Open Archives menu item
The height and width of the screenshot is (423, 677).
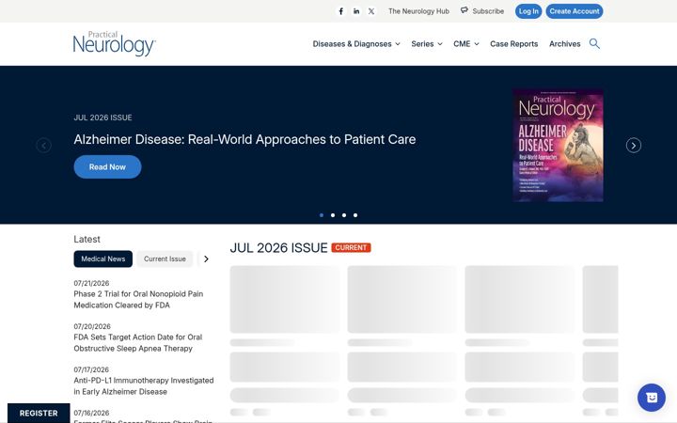click(565, 44)
